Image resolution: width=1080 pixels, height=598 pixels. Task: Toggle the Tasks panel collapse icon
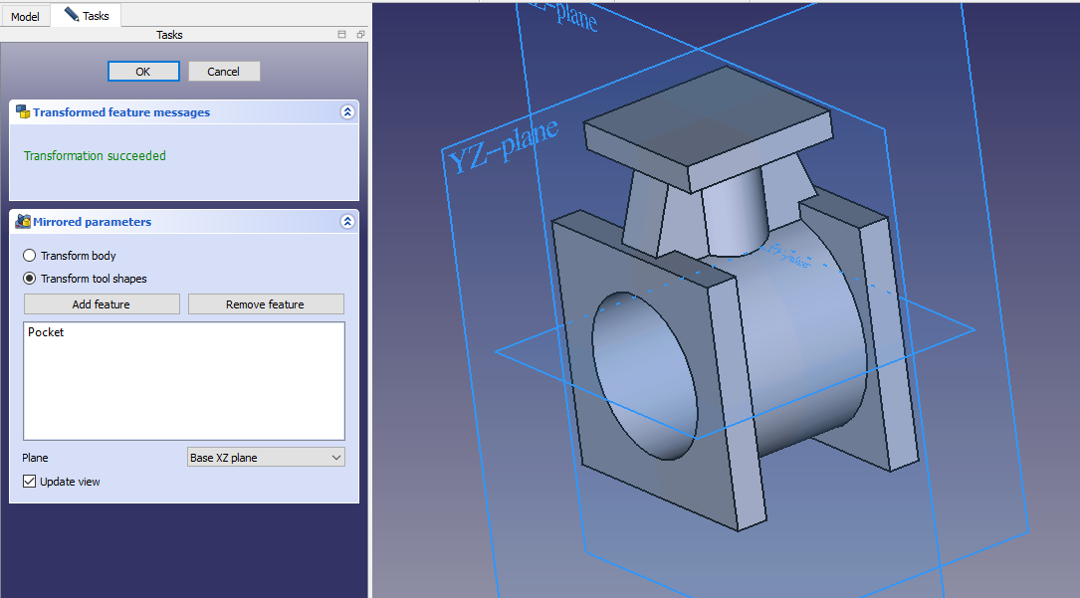[342, 35]
